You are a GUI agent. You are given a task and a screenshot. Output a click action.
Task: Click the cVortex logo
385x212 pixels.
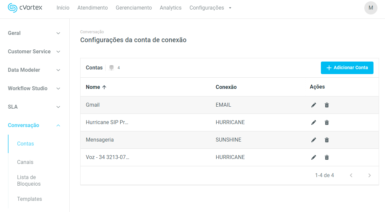[x=25, y=8]
